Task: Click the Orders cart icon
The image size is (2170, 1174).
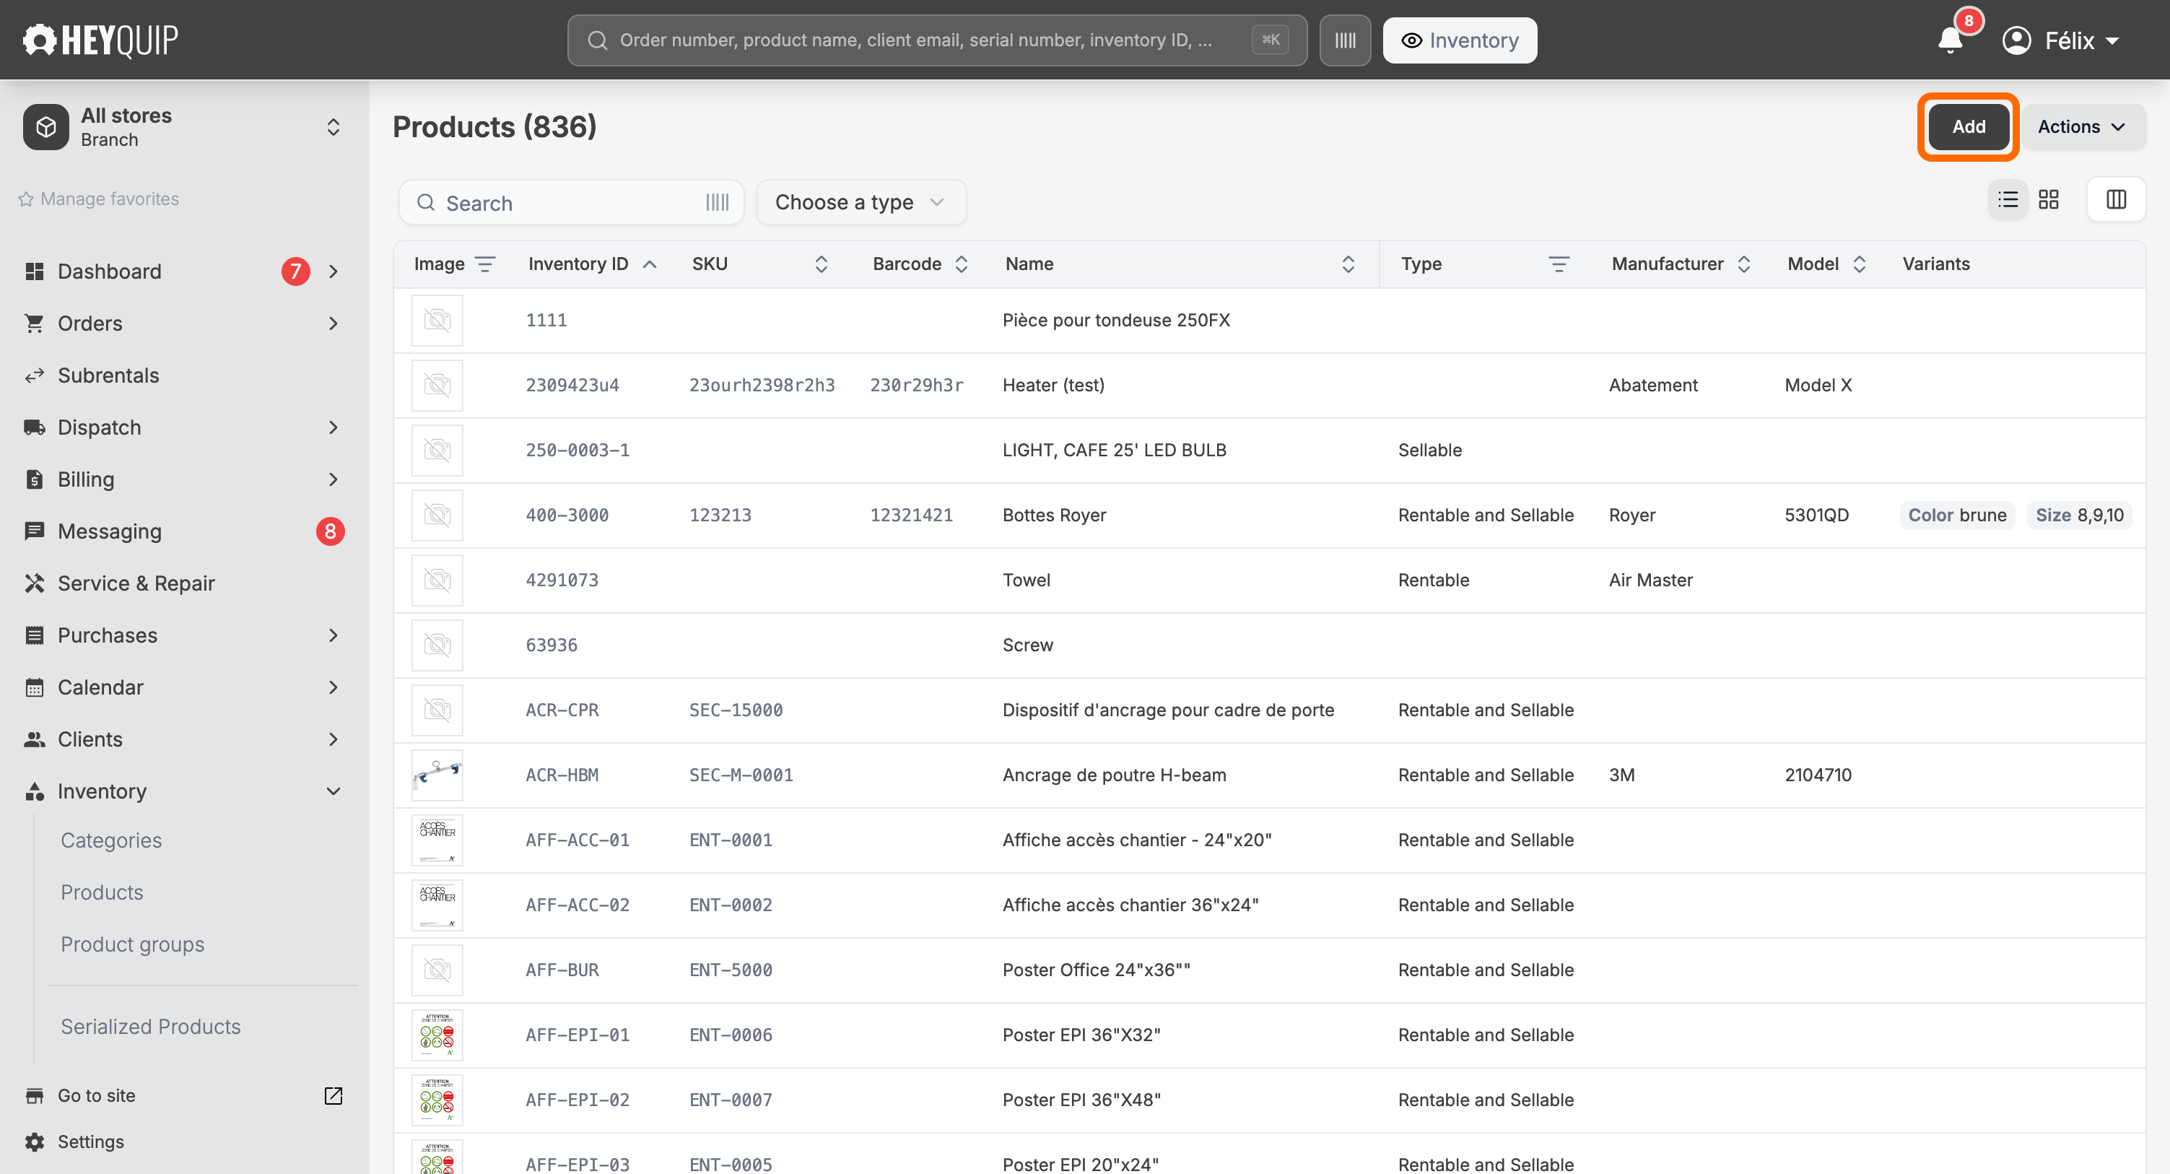Action: coord(35,323)
